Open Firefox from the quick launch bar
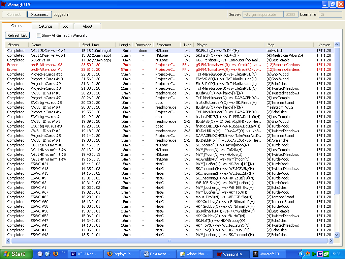 tap(56, 254)
